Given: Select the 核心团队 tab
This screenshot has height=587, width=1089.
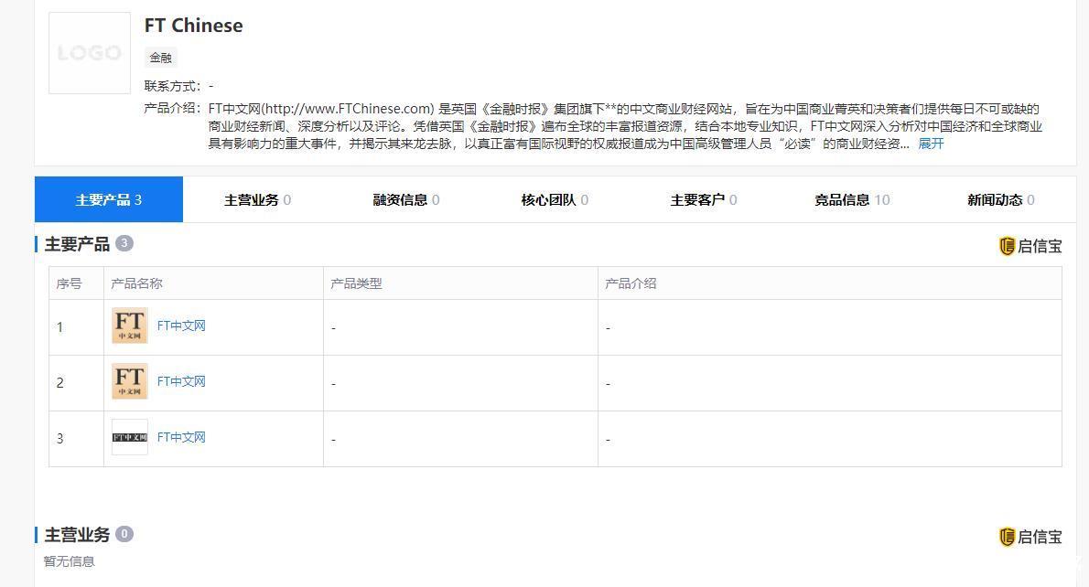Looking at the screenshot, I should coord(549,199).
